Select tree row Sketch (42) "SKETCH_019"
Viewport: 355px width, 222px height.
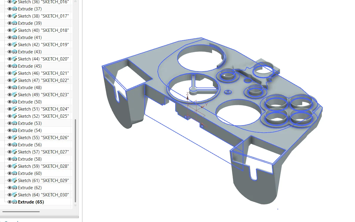click(44, 44)
